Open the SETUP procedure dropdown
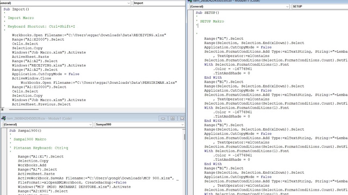 pos(320,6)
